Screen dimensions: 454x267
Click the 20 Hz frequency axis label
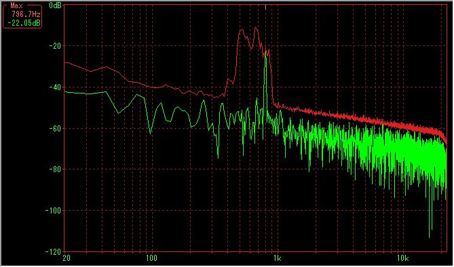67,258
